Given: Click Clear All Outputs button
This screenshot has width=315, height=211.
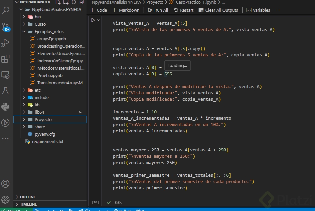Looking at the screenshot, I should tap(218, 10).
